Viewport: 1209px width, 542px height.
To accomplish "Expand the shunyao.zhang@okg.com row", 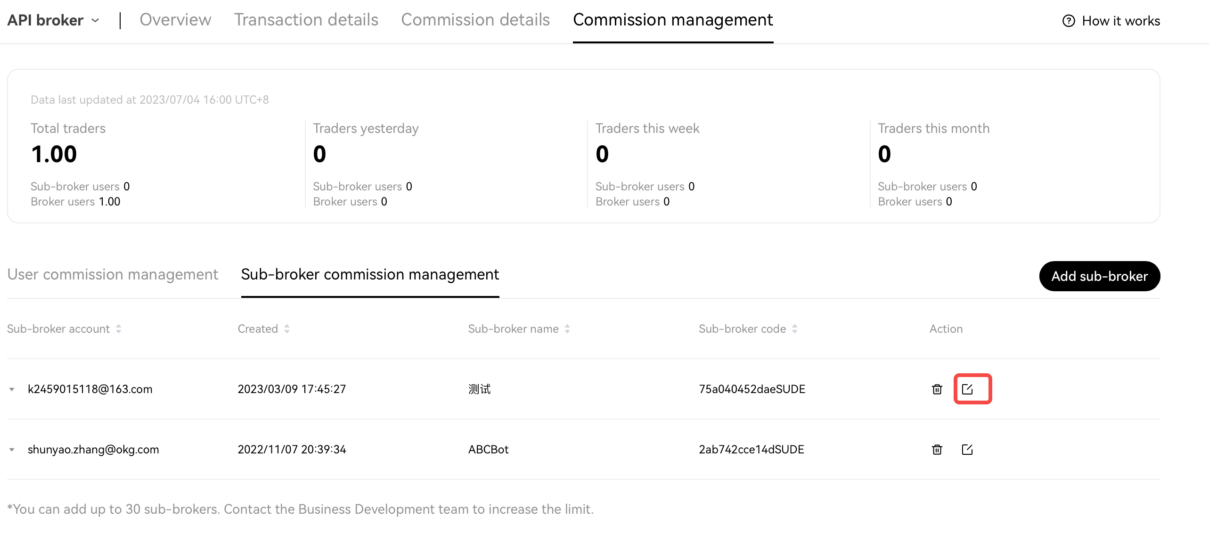I will tap(12, 450).
